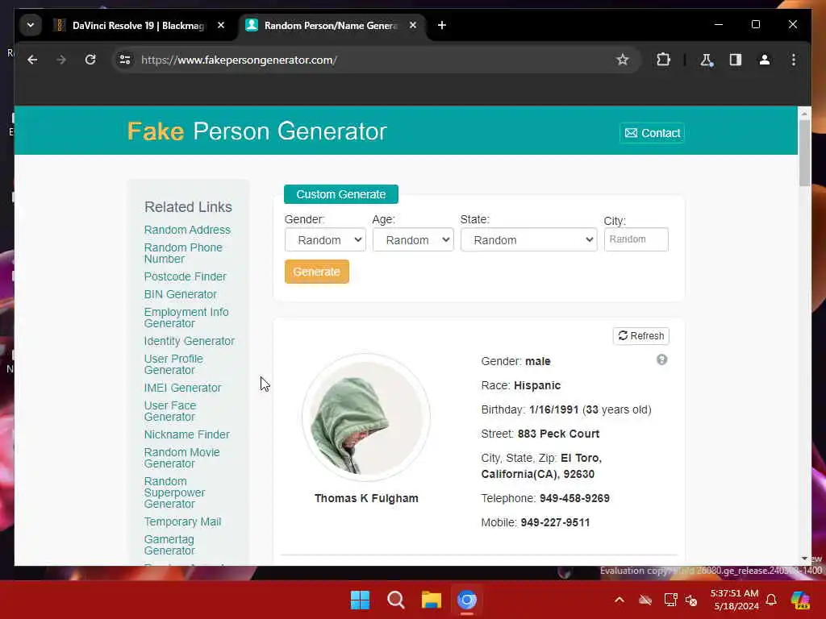Click the scrollbar down arrow

804,559
